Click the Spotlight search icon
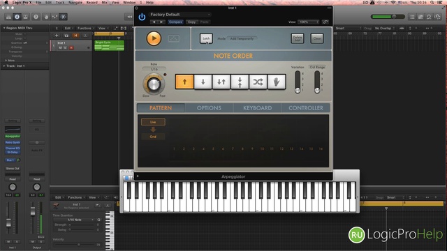The height and width of the screenshot is (251, 447). [432, 2]
